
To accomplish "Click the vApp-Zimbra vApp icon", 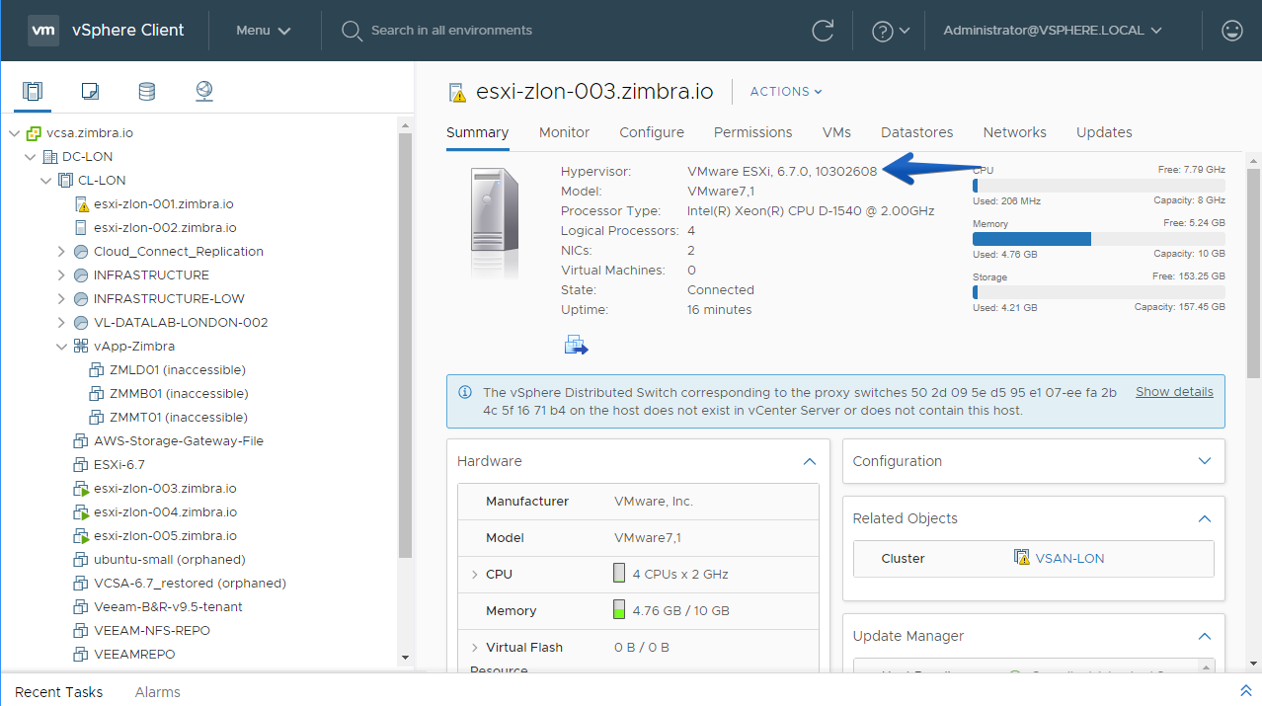I will 81,347.
